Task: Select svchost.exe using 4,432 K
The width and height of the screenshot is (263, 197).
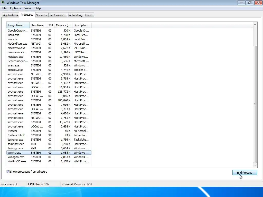Action: coord(49,83)
